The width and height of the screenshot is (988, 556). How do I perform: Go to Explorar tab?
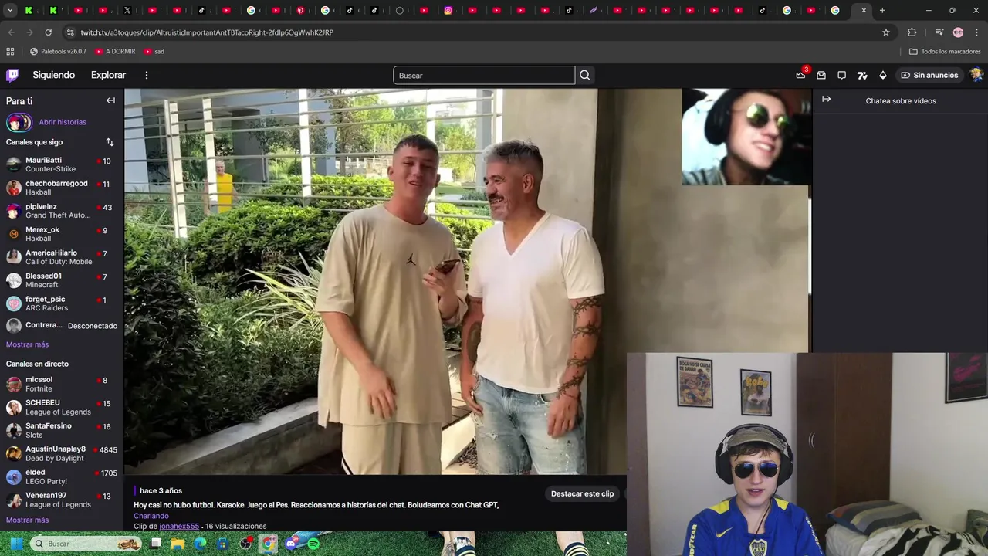(x=108, y=75)
